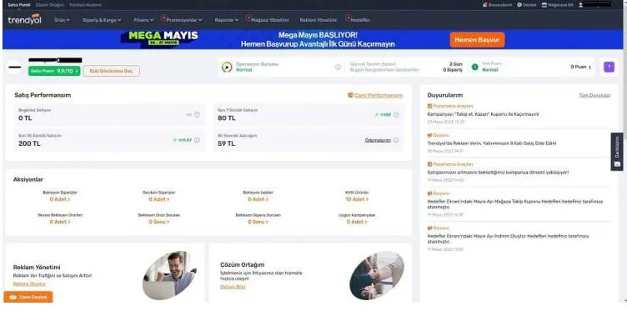Click the store avatar logo circle

coord(15,68)
